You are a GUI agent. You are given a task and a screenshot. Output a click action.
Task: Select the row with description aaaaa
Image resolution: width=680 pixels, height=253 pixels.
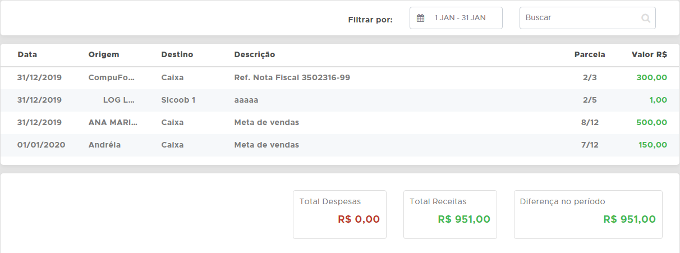[246, 100]
